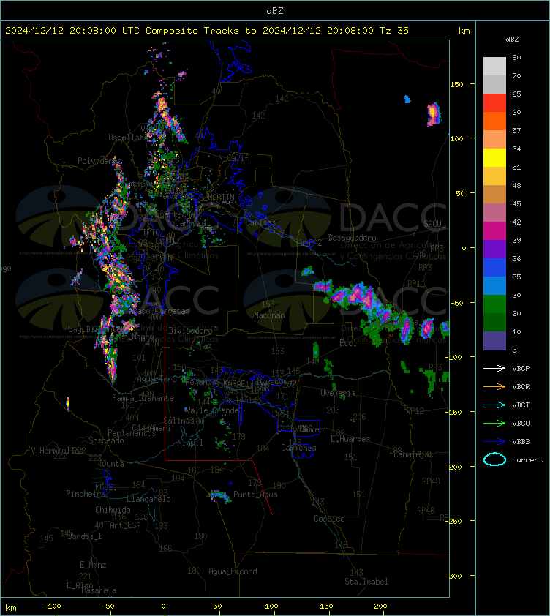This screenshot has width=550, height=616.
Task: Click the 'current' legend label
Action: point(527,459)
